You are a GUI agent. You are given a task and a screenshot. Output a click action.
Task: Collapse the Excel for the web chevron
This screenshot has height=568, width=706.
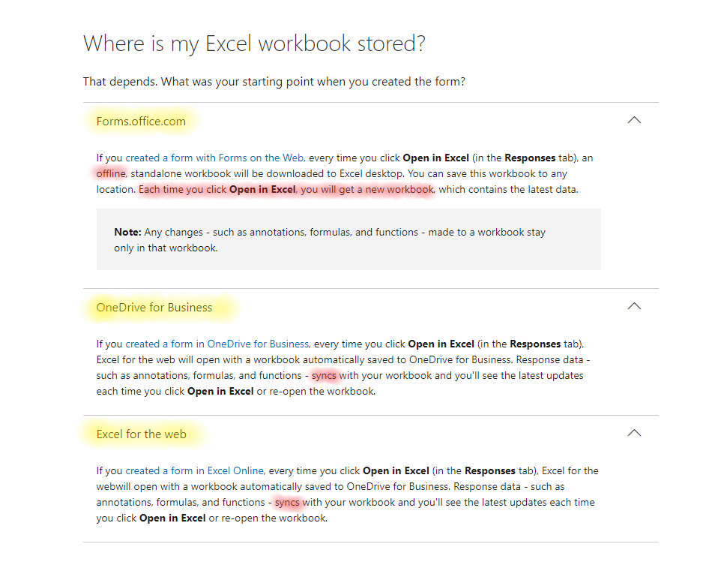(634, 433)
